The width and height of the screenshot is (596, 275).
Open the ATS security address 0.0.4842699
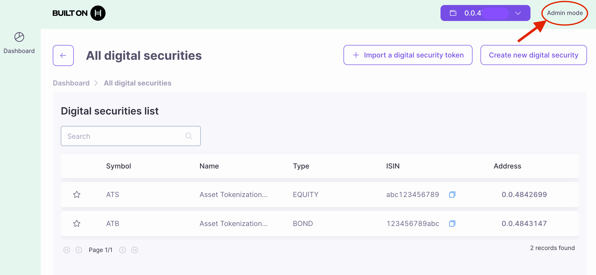524,194
